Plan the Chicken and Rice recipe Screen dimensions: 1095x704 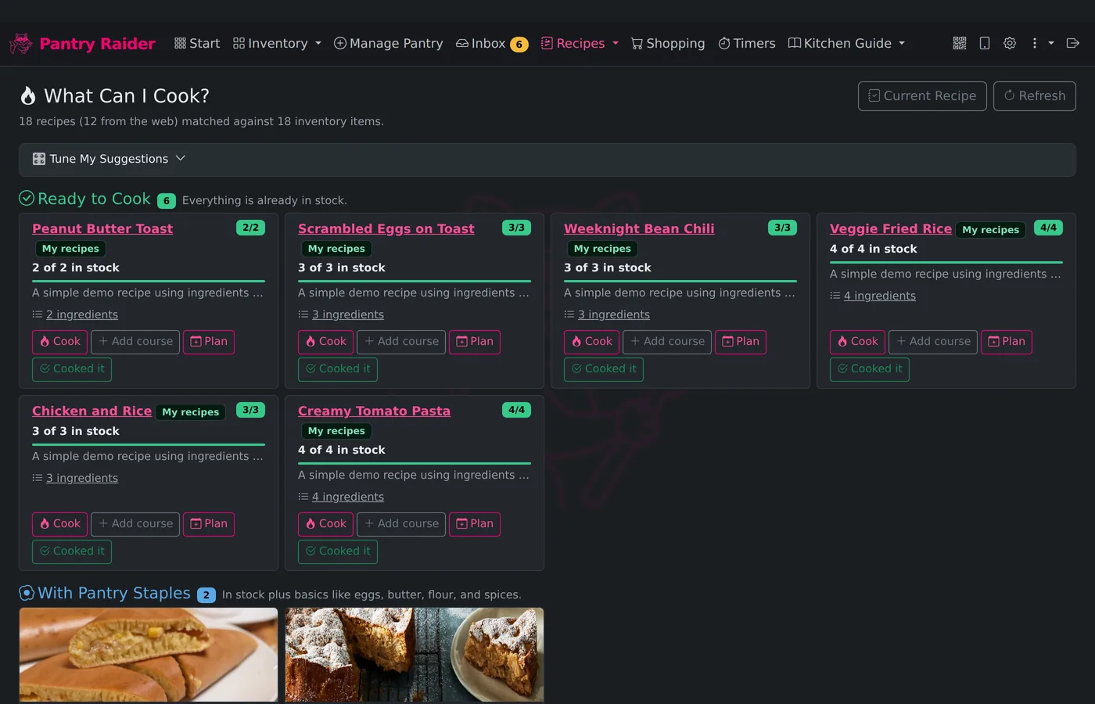[209, 524]
